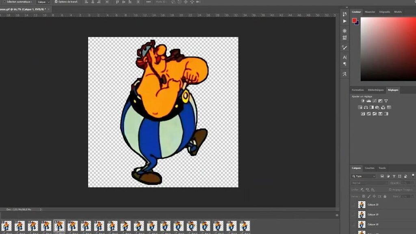The height and width of the screenshot is (234, 416).
Task: Add a Brightness/Contrast adjustment
Action: (363, 101)
